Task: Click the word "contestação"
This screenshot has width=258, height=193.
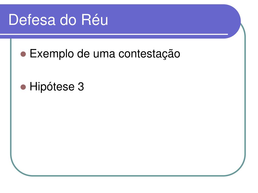Action: (149, 54)
